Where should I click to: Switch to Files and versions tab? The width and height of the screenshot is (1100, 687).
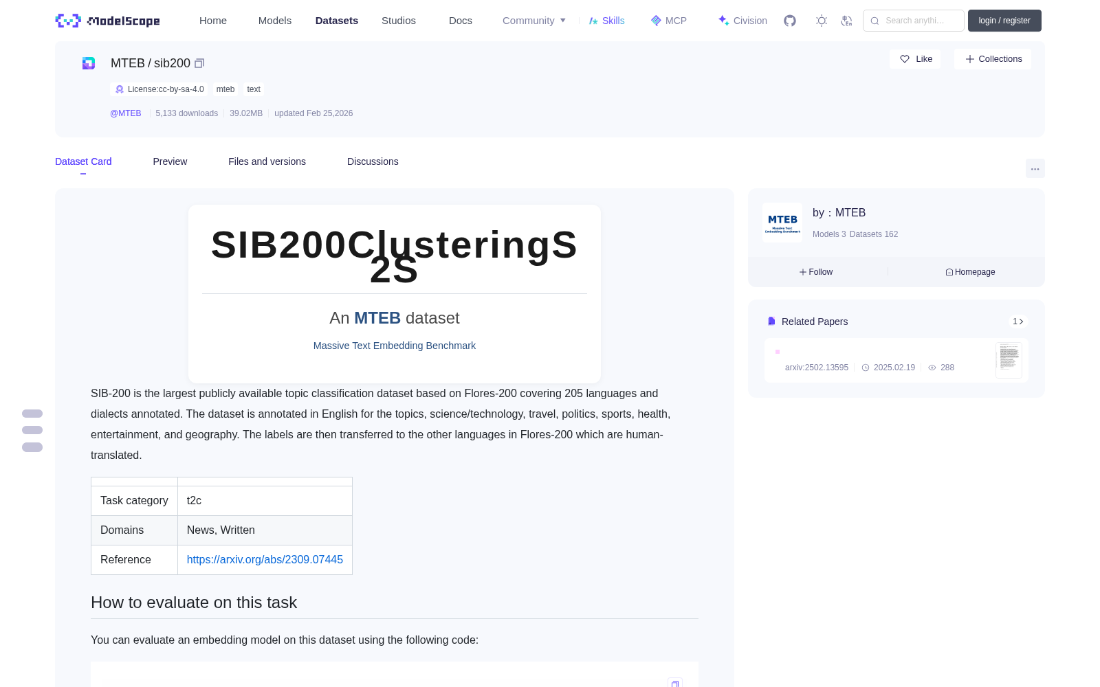point(267,161)
